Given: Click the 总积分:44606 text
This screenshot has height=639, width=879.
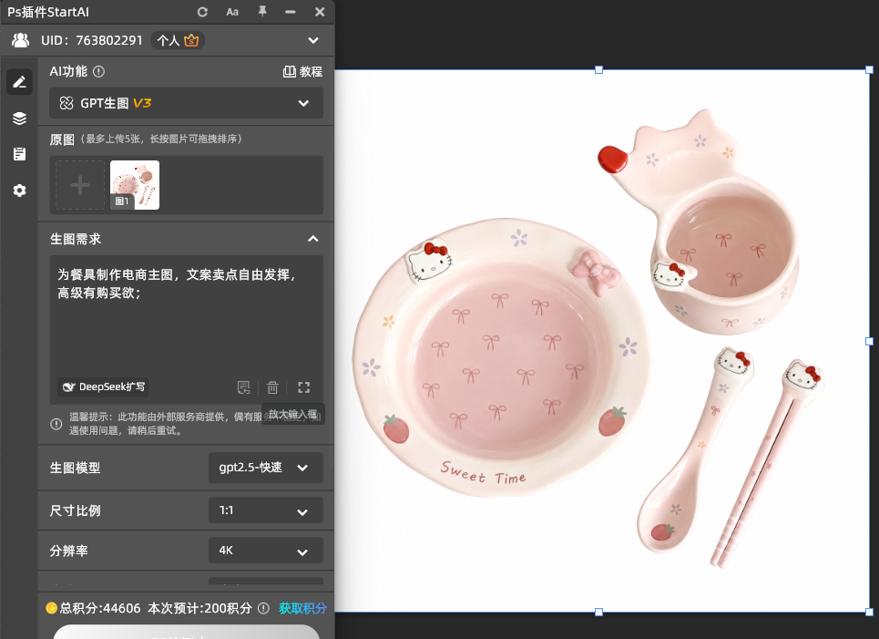Looking at the screenshot, I should pos(100,608).
